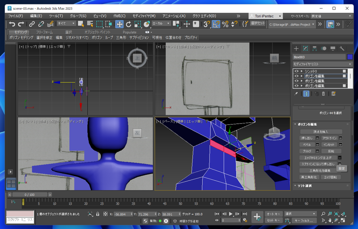This screenshot has height=229, width=358.
Task: Toggle Show End Result button
Action: (x=306, y=94)
